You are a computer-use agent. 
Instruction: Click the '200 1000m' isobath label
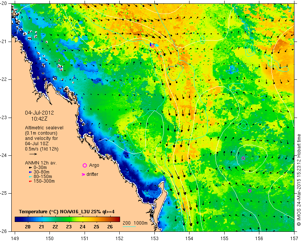click(x=135, y=223)
